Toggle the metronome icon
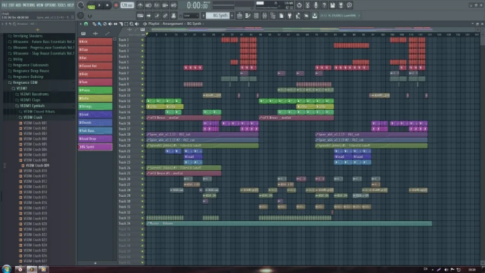This screenshot has height=273, width=485. point(139,5)
